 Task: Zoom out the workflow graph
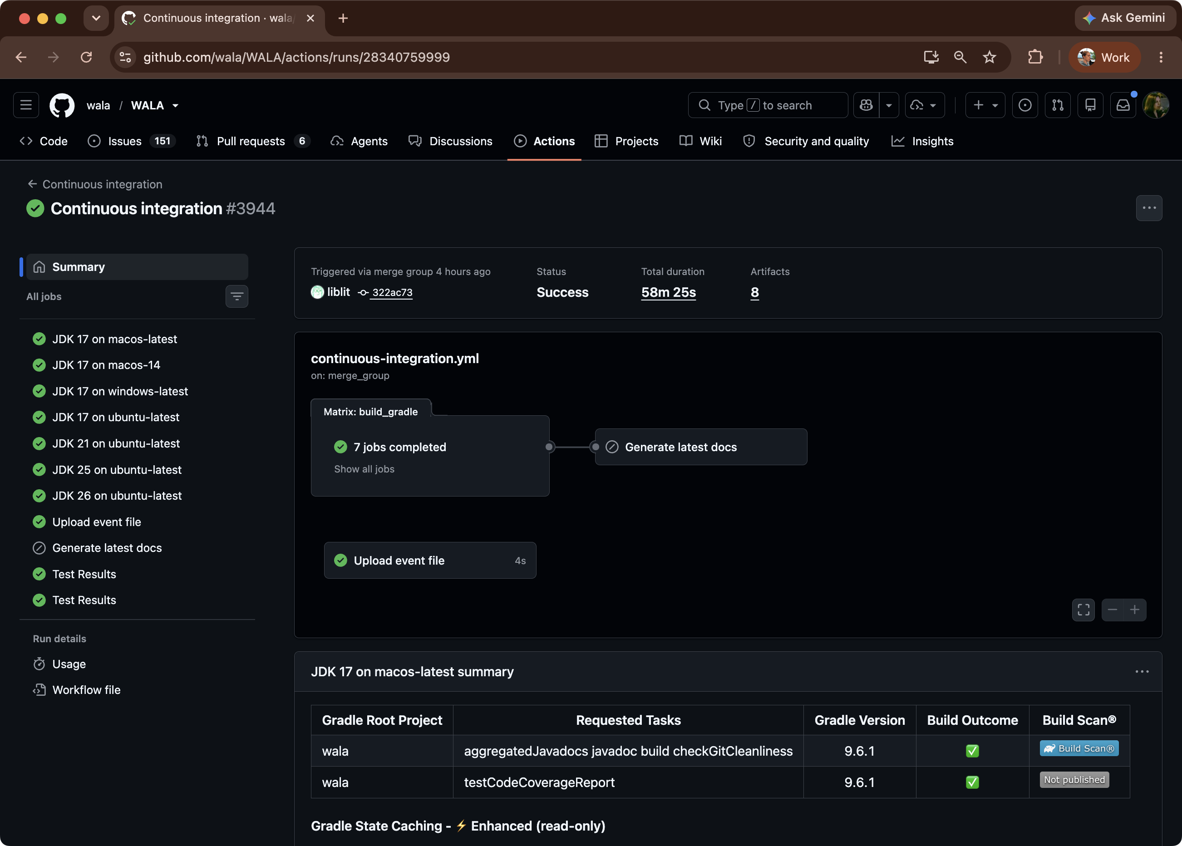click(1113, 610)
